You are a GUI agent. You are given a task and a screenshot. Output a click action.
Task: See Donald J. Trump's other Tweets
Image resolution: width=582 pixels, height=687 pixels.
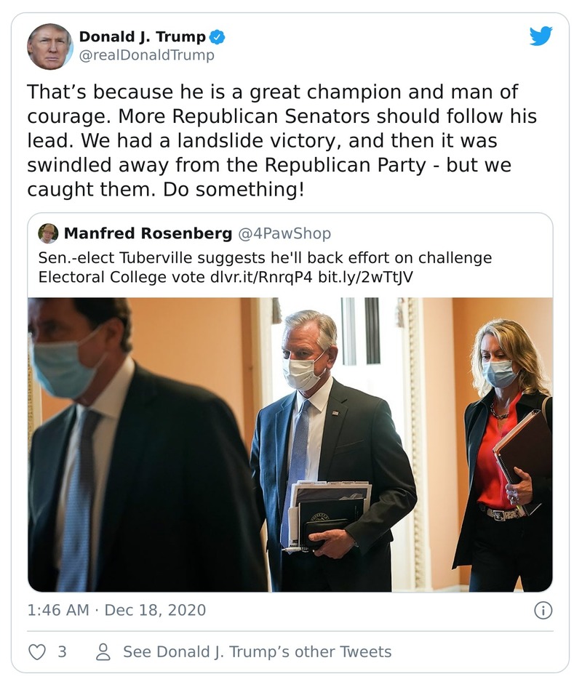(x=257, y=652)
